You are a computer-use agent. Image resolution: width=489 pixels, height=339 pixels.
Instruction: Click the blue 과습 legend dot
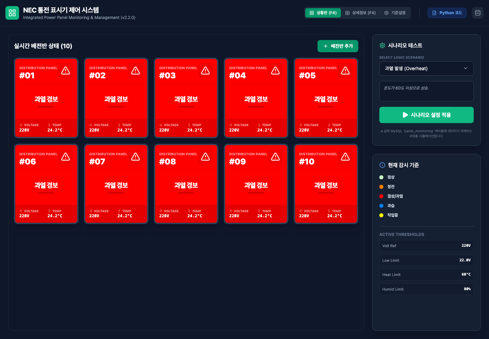(381, 206)
